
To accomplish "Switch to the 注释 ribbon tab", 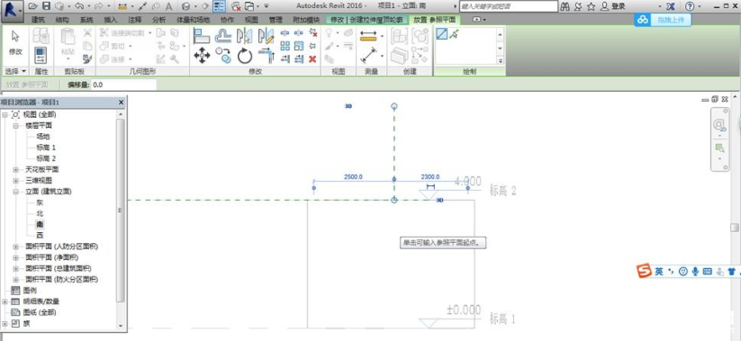I will [x=135, y=20].
